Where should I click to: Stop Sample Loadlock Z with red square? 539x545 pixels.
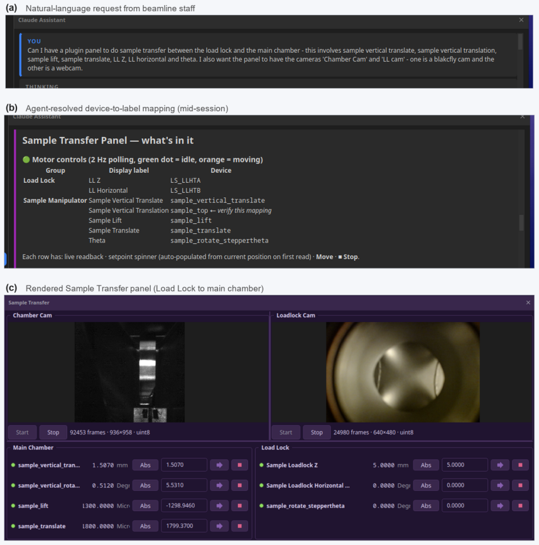coord(520,465)
